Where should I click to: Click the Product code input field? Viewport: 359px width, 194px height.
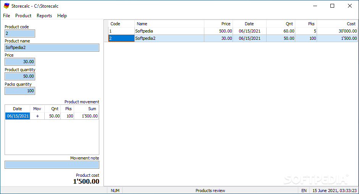coord(20,33)
